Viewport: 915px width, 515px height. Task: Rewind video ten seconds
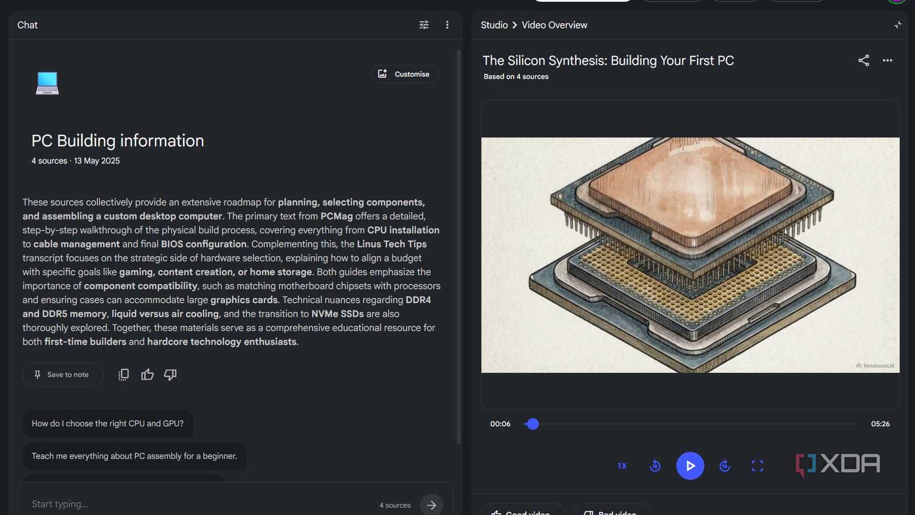pyautogui.click(x=655, y=466)
